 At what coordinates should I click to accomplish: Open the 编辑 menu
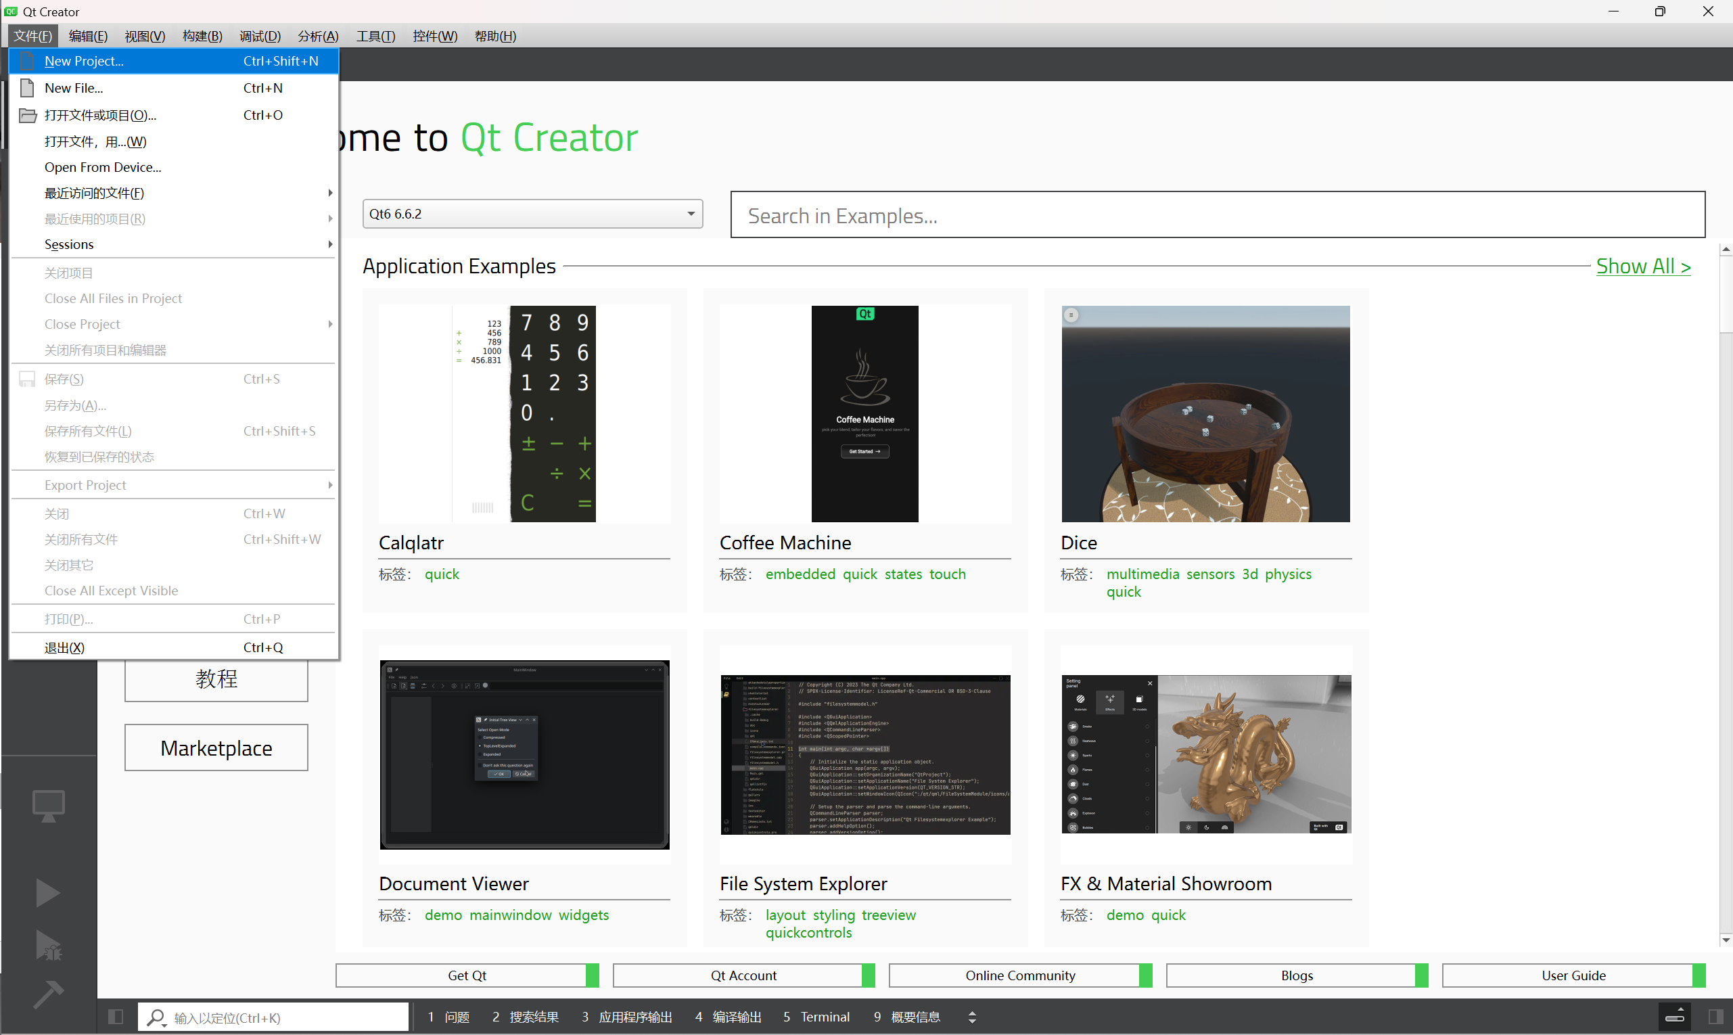pyautogui.click(x=88, y=36)
